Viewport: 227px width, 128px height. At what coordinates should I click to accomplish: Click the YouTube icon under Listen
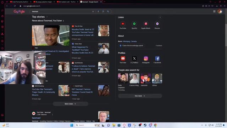click(123, 24)
